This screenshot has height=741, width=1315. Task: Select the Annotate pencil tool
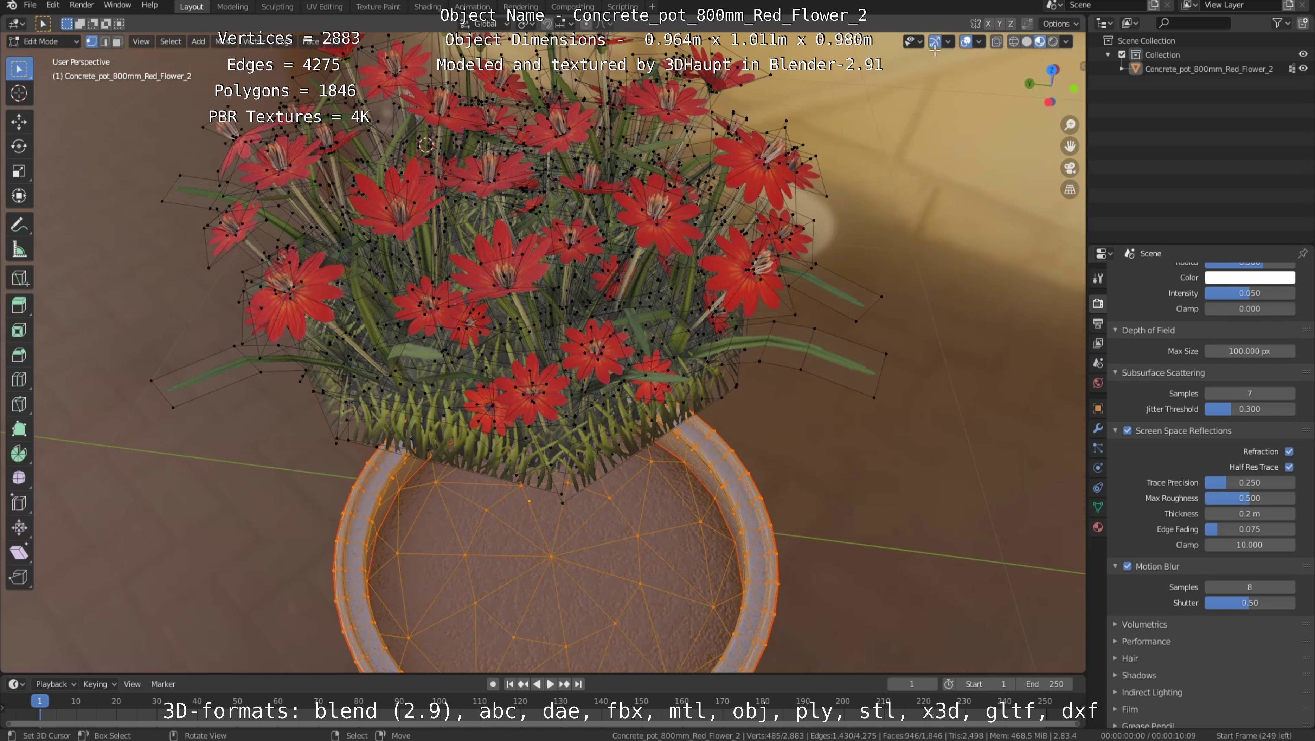tap(19, 225)
